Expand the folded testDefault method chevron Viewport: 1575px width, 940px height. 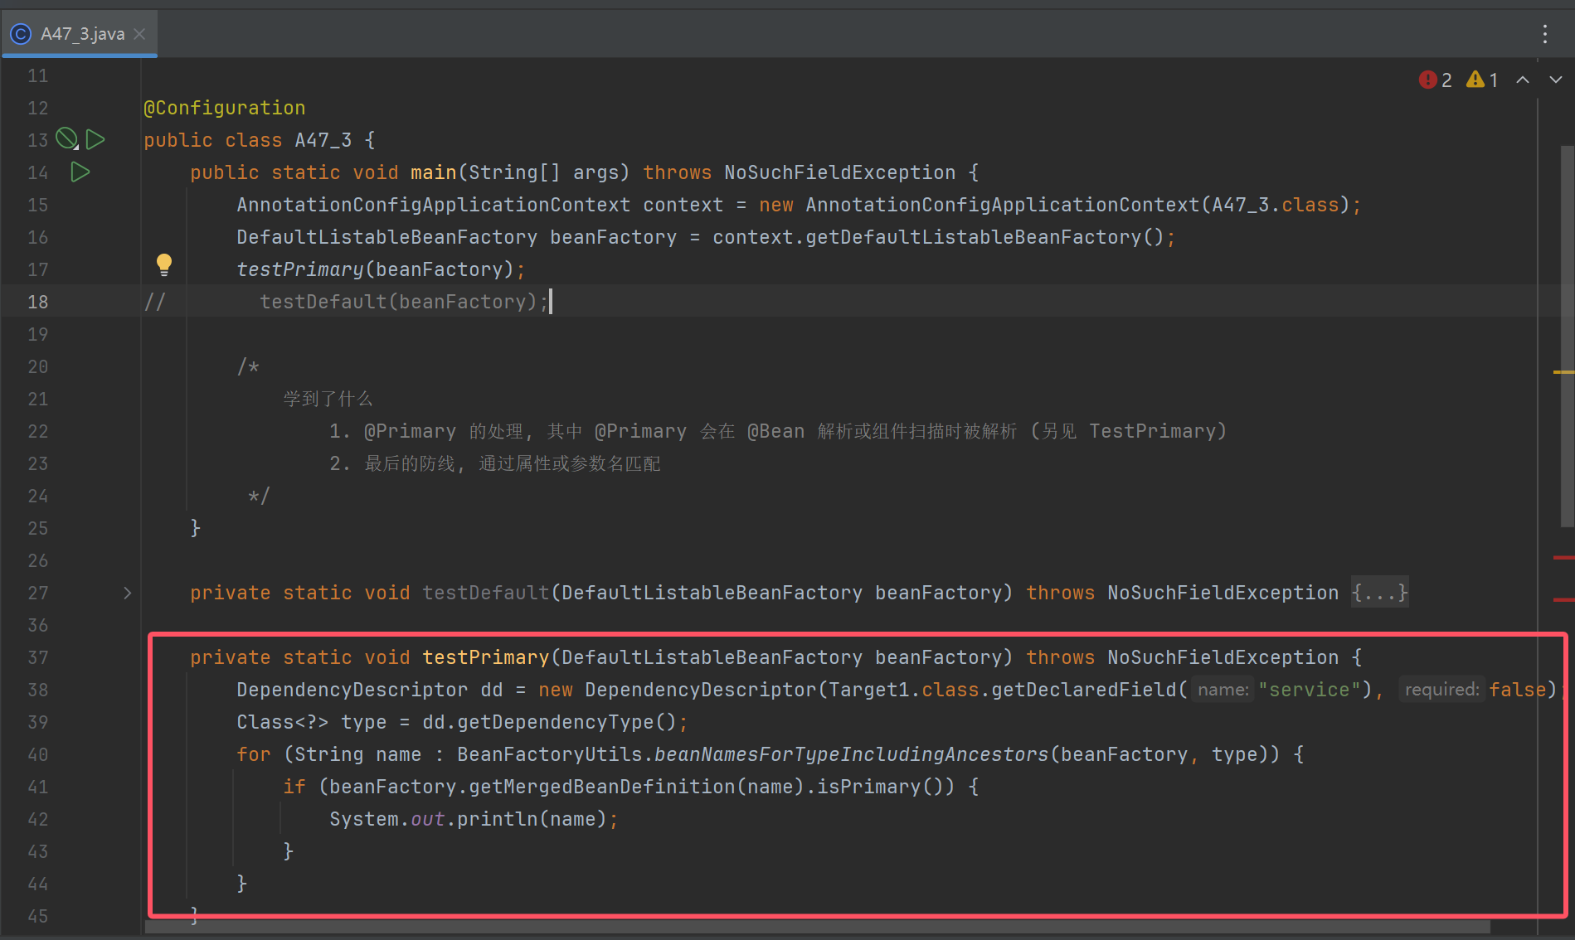click(127, 593)
